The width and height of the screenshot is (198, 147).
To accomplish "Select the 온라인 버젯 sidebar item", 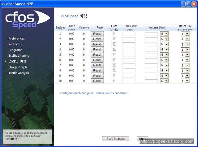I will click(x=17, y=61).
